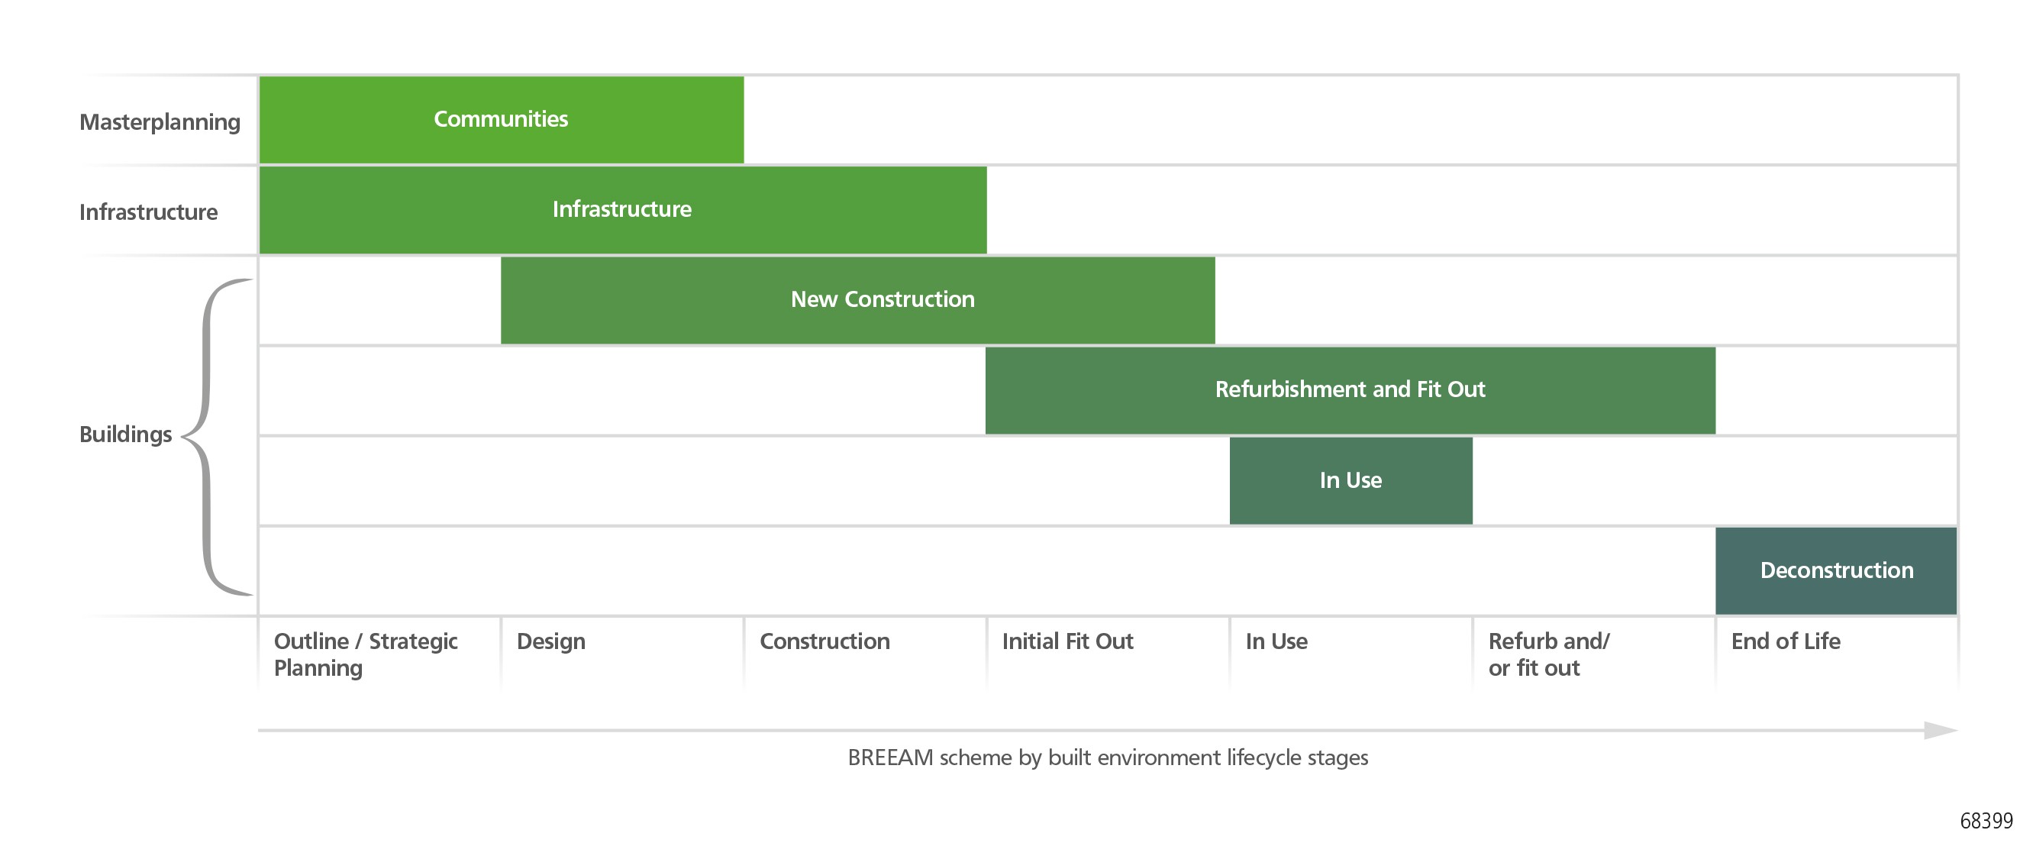2033x843 pixels.
Task: Select the Infrastructure scheme bar
Action: pos(623,210)
